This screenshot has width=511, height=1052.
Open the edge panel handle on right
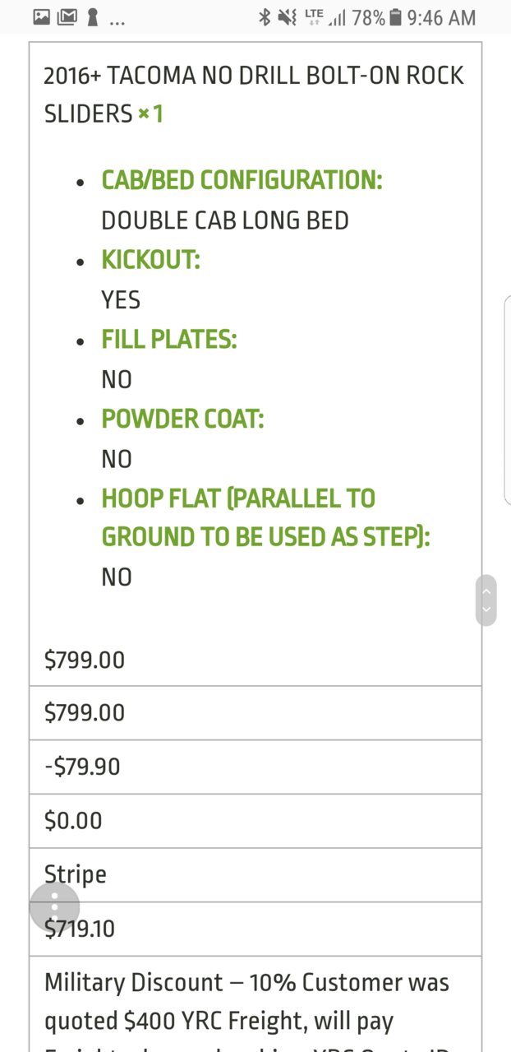coord(507,400)
